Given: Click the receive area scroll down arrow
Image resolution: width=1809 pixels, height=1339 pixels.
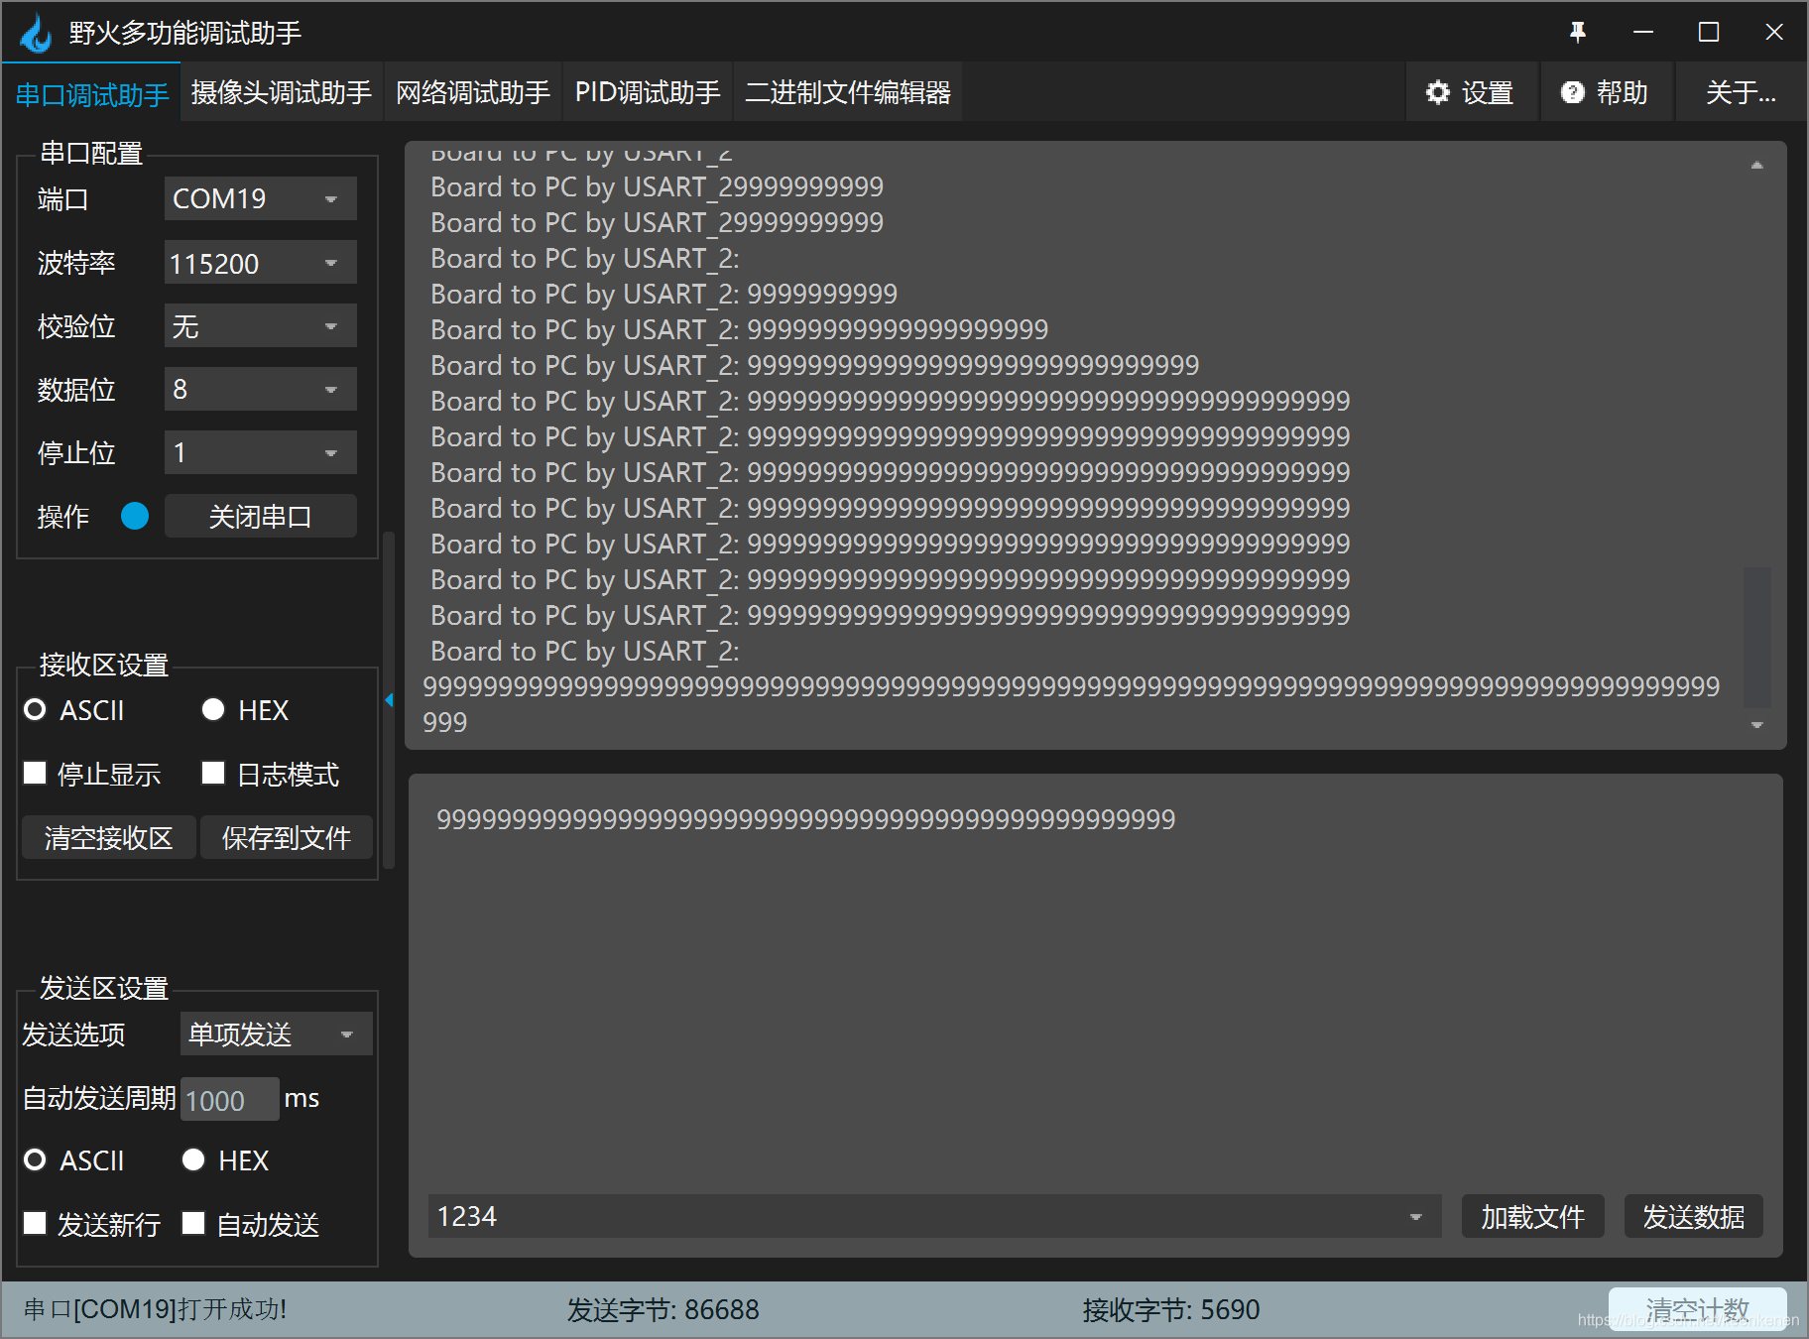Looking at the screenshot, I should (1756, 725).
